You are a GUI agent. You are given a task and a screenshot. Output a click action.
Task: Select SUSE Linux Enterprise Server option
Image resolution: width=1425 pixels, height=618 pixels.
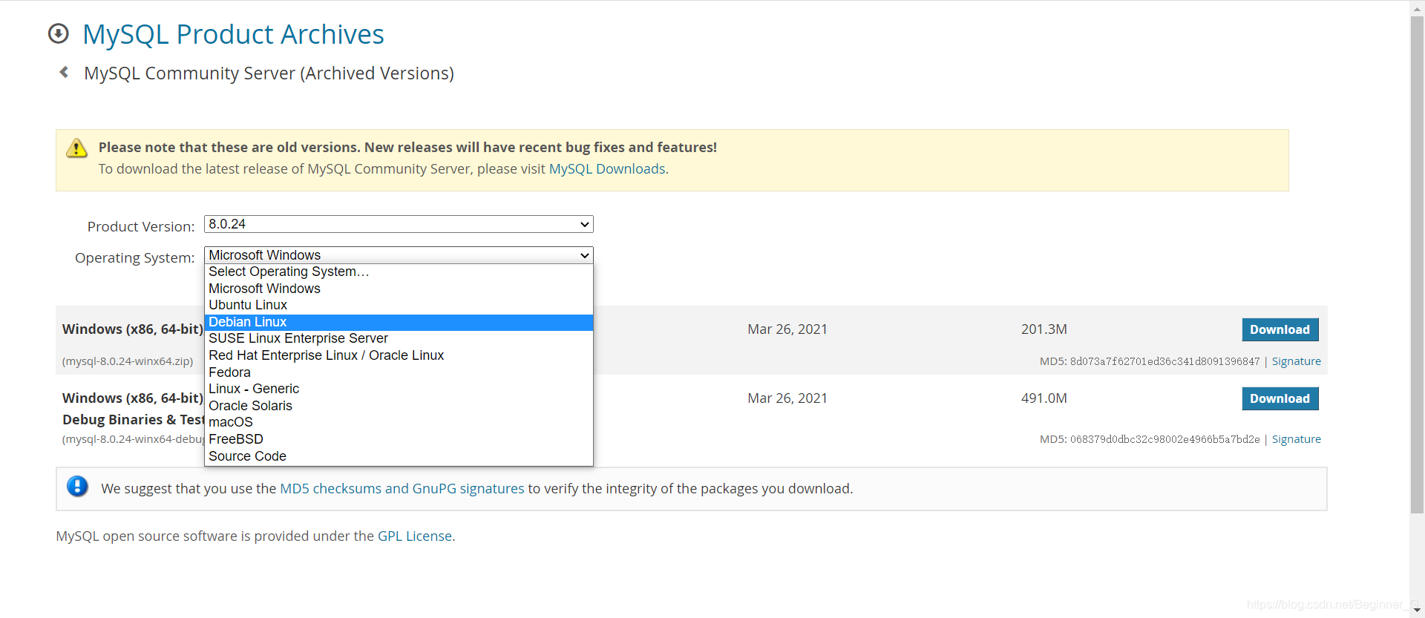399,338
